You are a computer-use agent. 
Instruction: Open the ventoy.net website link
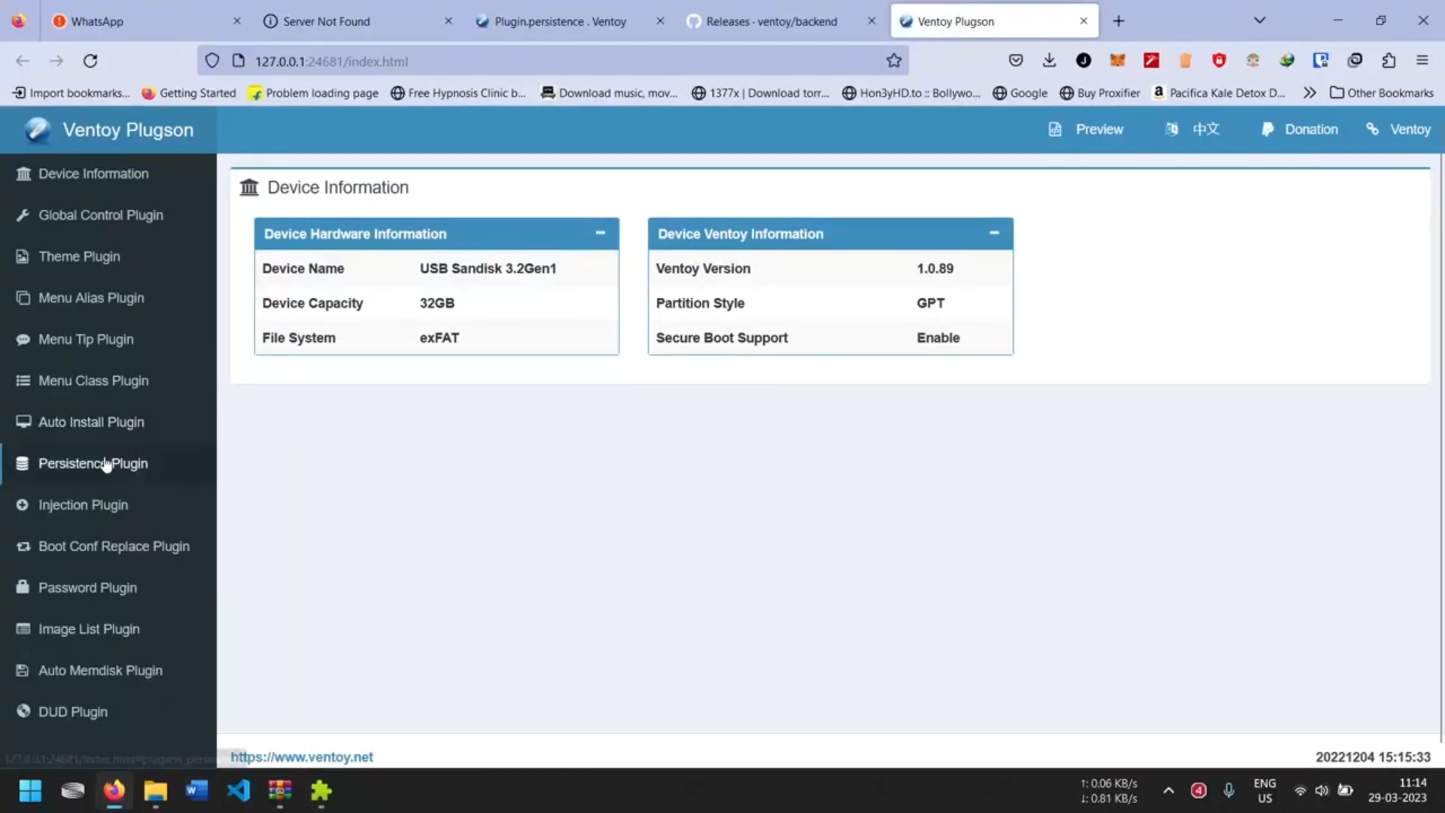click(x=302, y=757)
